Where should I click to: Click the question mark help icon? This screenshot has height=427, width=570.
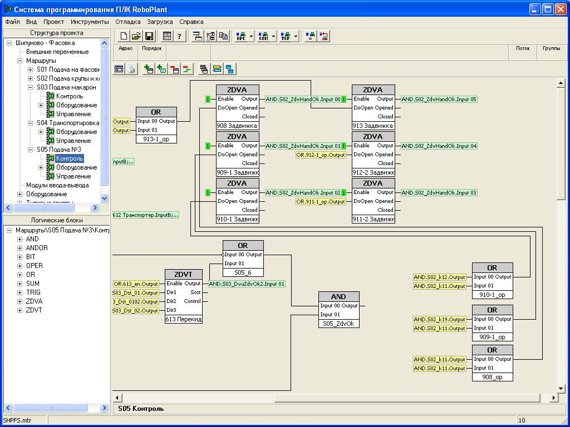(x=179, y=36)
